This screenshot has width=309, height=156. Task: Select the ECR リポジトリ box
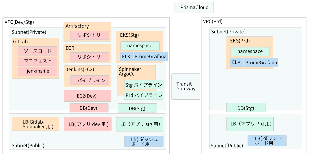tap(89, 57)
